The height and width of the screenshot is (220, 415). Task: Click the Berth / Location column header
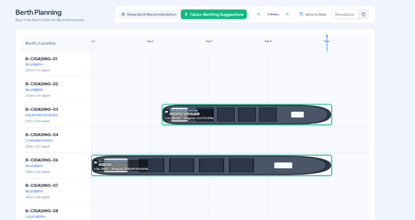tap(41, 43)
